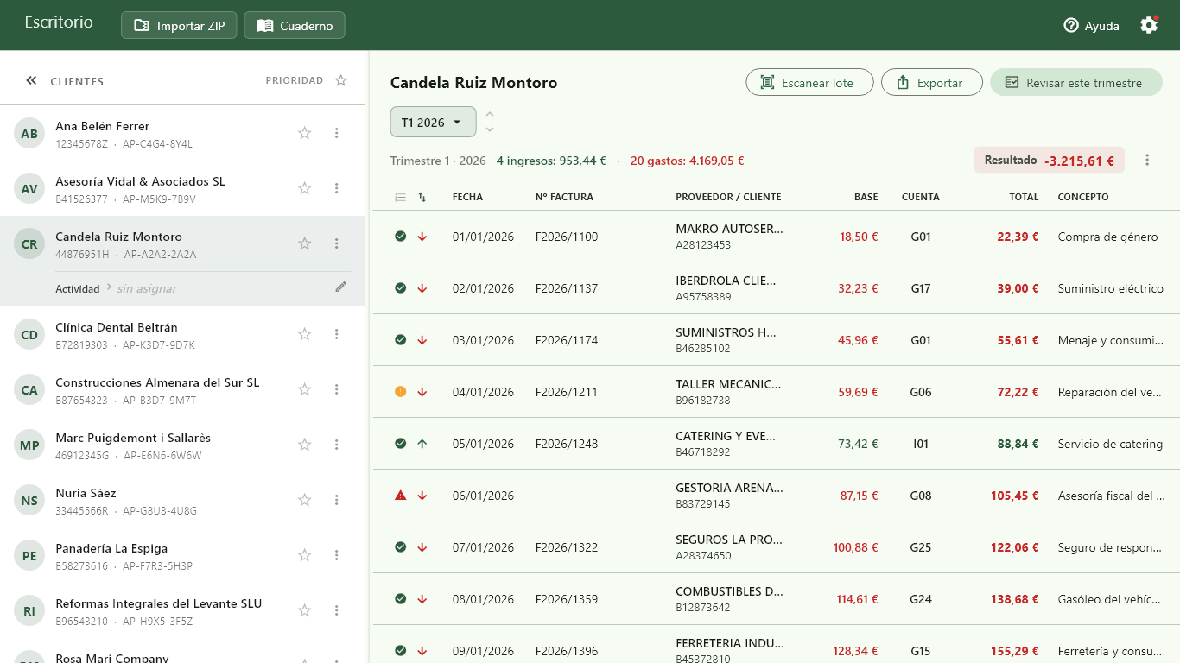Click the select-all list icon in table header
This screenshot has width=1180, height=663.
(x=400, y=197)
